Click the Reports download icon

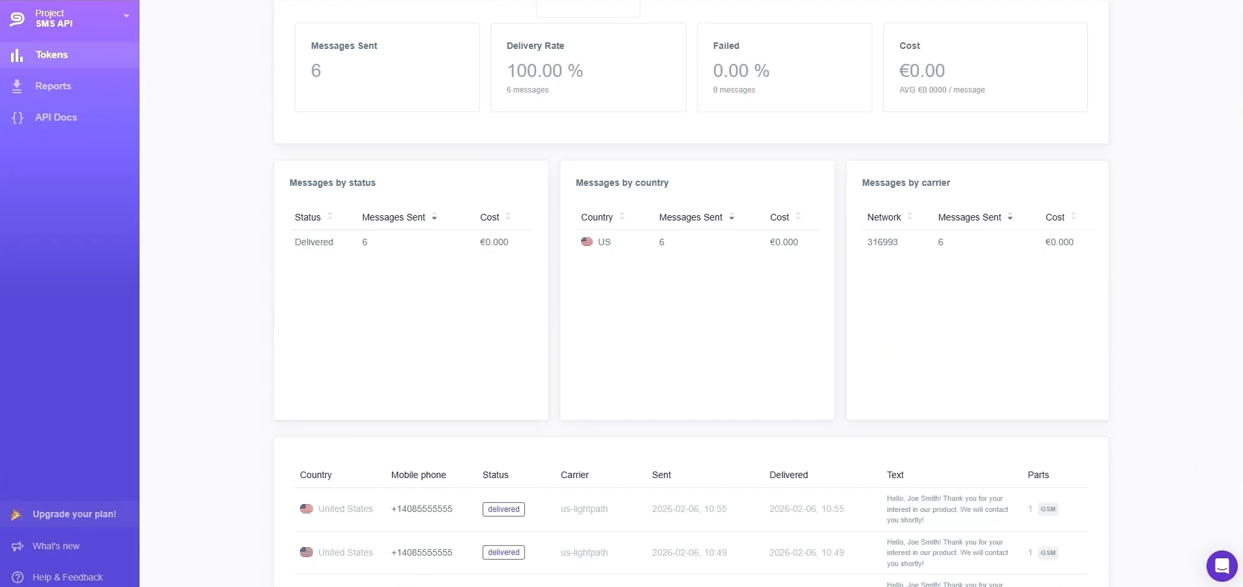[x=17, y=86]
